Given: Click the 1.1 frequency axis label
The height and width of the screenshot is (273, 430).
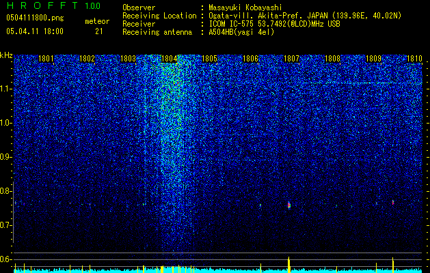Looking at the screenshot, I should (x=5, y=89).
